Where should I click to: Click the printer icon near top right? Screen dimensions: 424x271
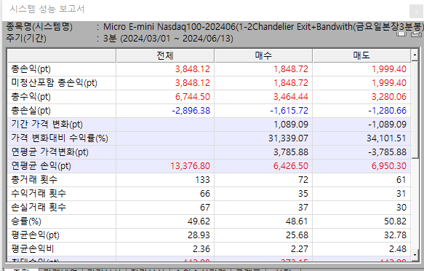pyautogui.click(x=417, y=34)
